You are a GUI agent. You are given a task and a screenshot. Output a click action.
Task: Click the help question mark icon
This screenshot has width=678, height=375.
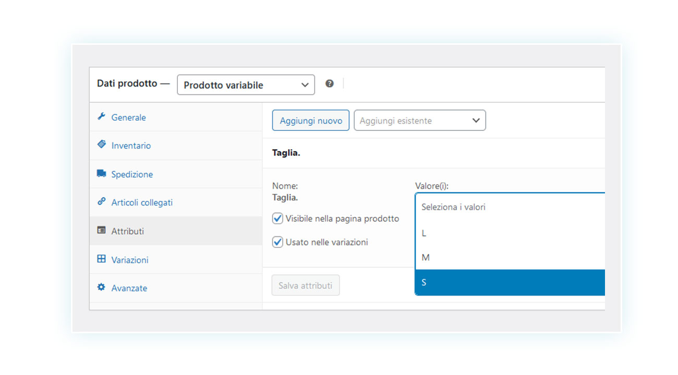tap(330, 83)
